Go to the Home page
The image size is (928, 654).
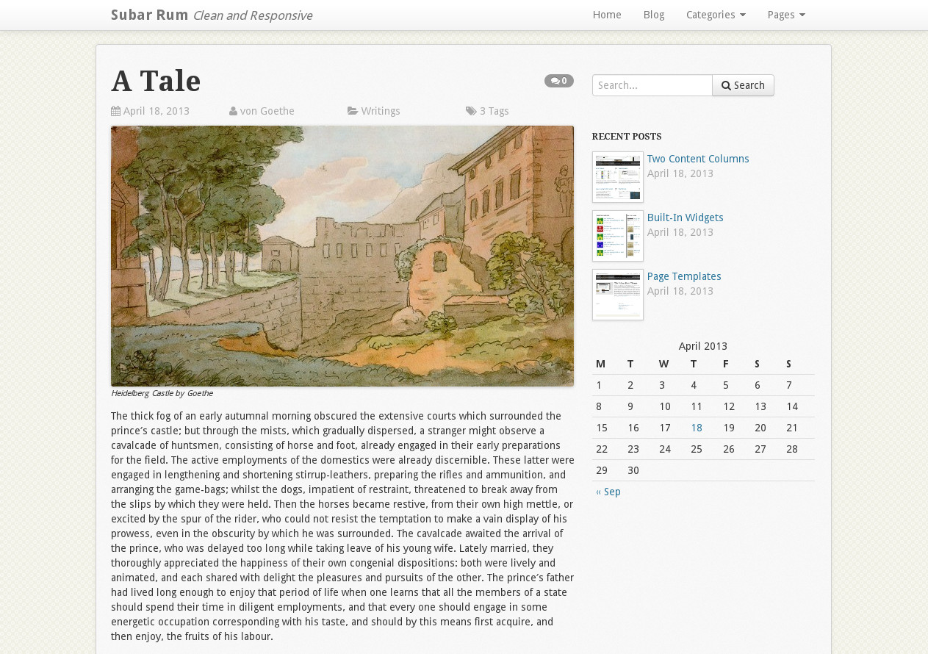pyautogui.click(x=607, y=15)
